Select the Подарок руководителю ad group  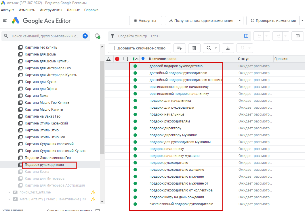coord(44,165)
